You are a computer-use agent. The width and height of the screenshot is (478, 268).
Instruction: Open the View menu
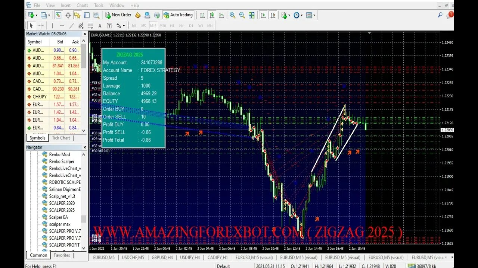(x=50, y=5)
